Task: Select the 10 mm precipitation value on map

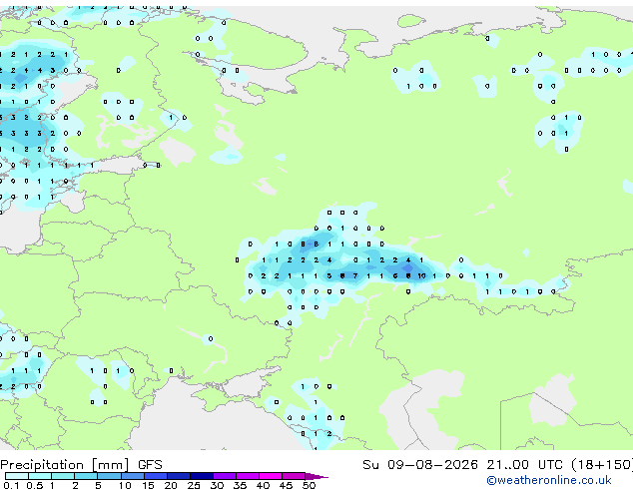Action: [x=421, y=276]
